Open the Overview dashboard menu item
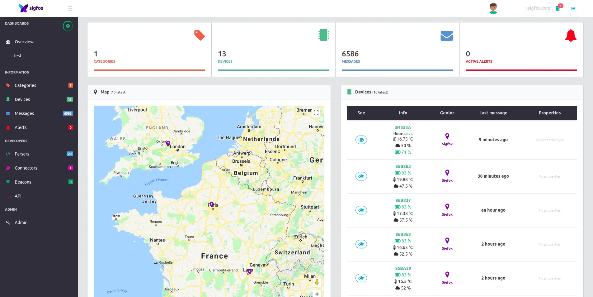The image size is (593, 297). (x=24, y=41)
